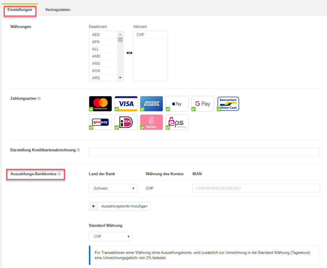The width and height of the screenshot is (327, 268).
Task: Click down arrow of currency list scrollbar
Action: click(x=120, y=78)
